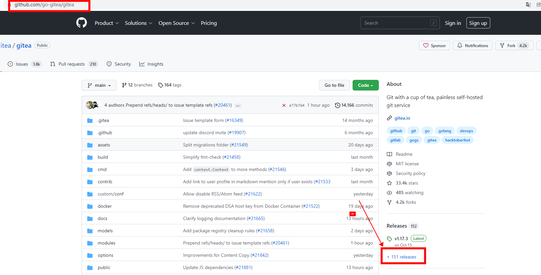Screen dimensions: 541x275
Task: Open the gitea repository name link
Action: click(24, 45)
